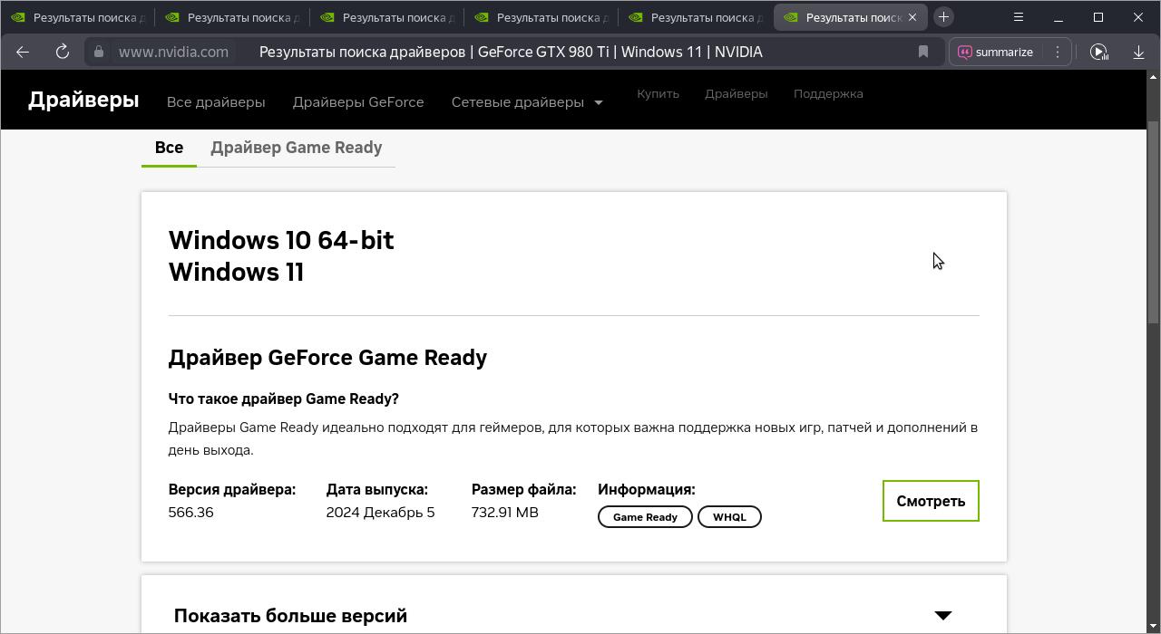Screen dimensions: 1161x634
Task: Maximize the browser window
Action: (x=1098, y=17)
